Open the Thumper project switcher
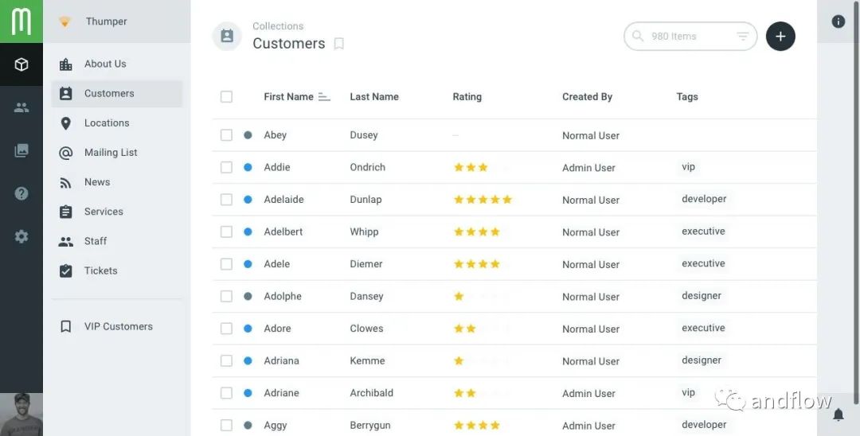Image resolution: width=860 pixels, height=436 pixels. click(107, 21)
